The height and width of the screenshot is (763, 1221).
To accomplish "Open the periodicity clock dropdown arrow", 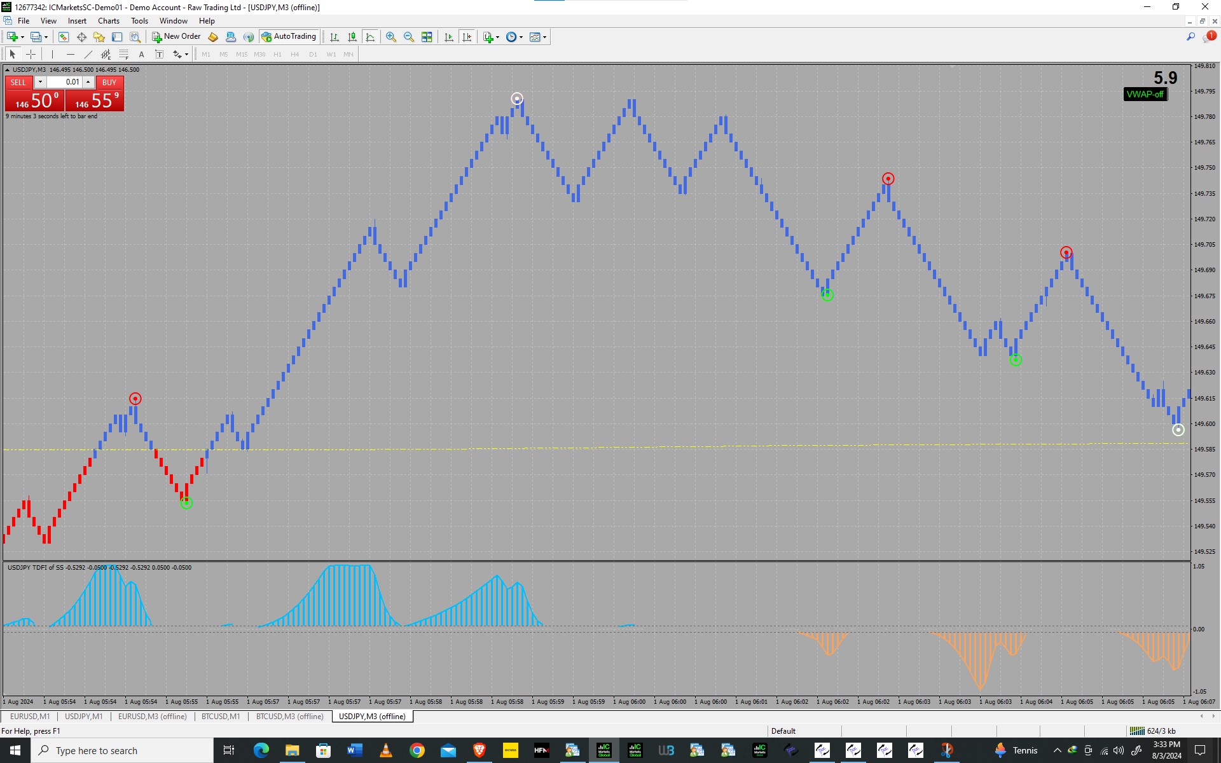I will (521, 37).
